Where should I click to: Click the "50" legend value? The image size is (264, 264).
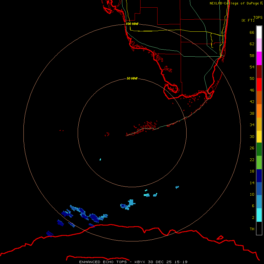252,78
